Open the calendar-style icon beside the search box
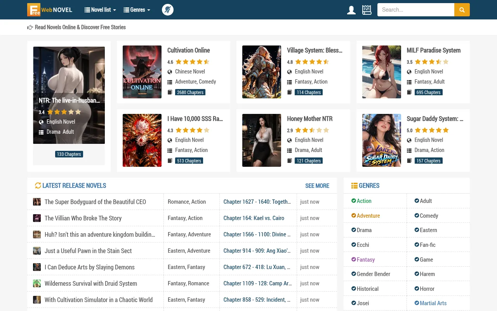The height and width of the screenshot is (311, 497). point(367,10)
